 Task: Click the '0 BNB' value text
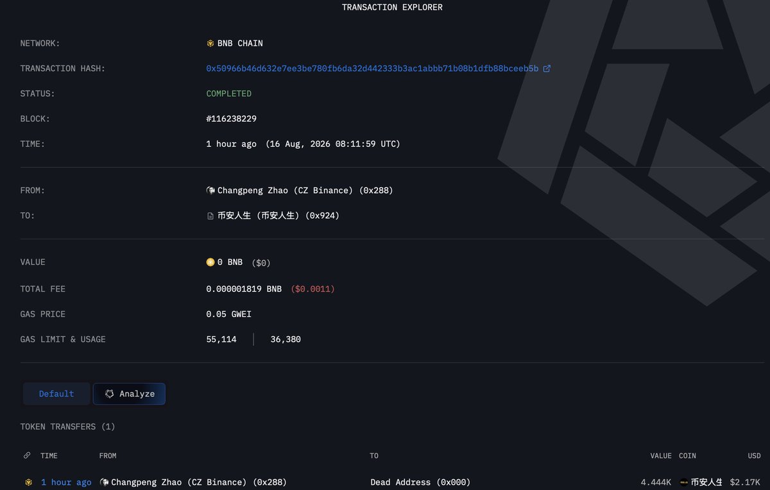230,262
